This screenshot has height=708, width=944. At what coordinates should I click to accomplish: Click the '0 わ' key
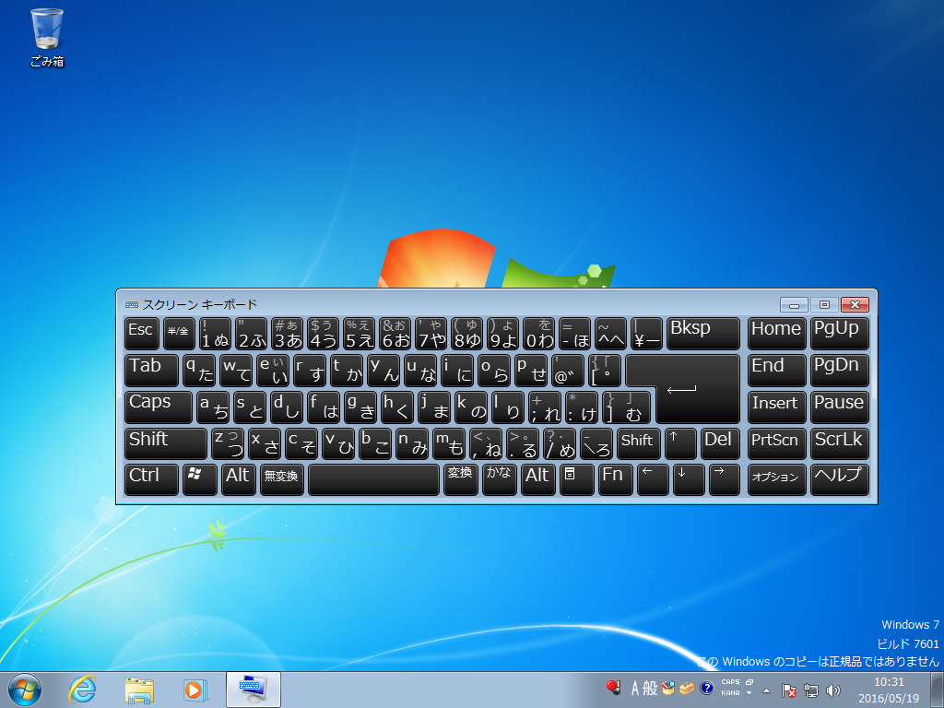(538, 334)
